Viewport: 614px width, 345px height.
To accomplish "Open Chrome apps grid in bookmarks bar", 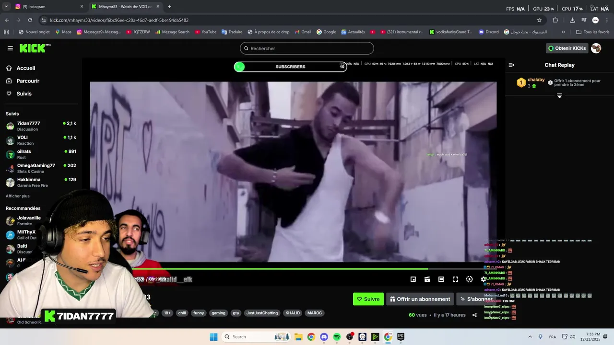I will point(6,32).
